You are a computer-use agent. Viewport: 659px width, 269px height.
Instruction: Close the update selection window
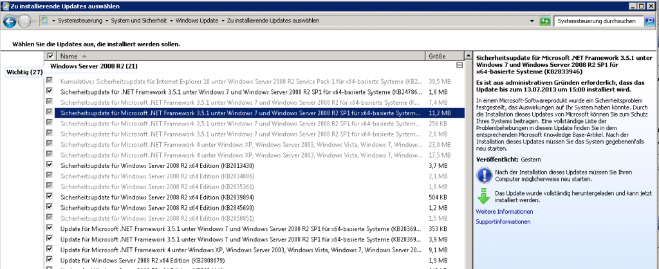click(x=653, y=6)
